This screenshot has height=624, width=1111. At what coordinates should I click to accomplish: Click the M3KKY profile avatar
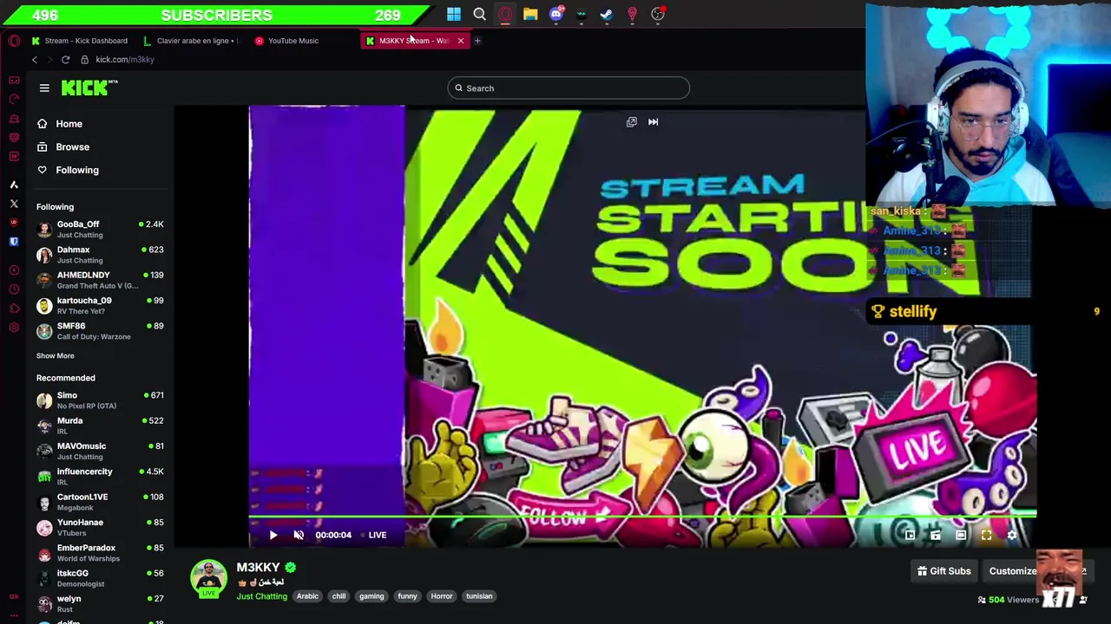(x=208, y=578)
